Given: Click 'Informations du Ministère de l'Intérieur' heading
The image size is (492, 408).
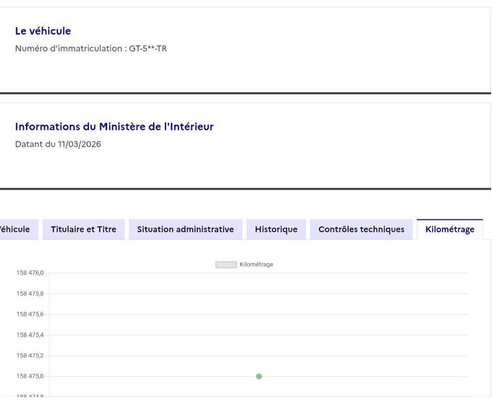Looking at the screenshot, I should click(114, 126).
